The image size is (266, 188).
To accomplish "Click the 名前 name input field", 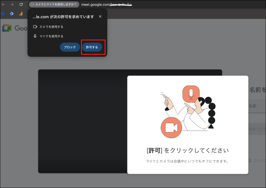I will coord(257,106).
